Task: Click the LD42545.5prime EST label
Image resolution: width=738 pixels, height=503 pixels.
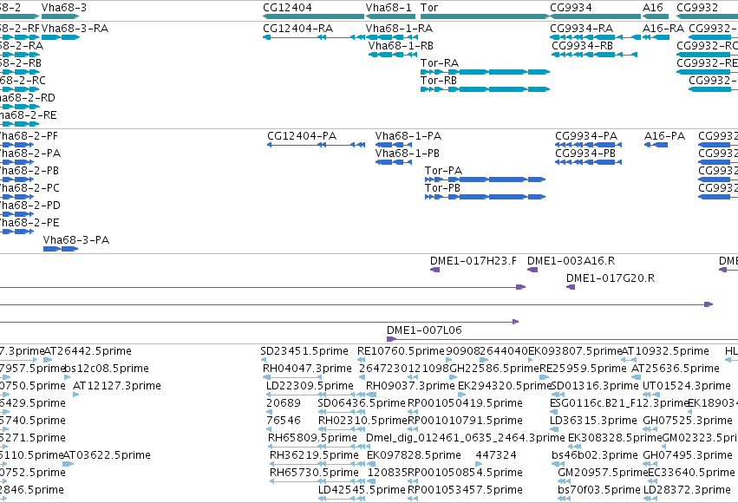Action: click(362, 490)
